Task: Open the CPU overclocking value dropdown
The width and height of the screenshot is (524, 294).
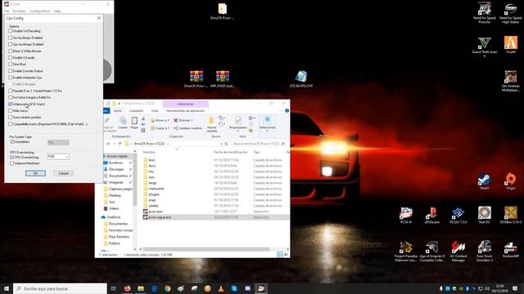Action: coord(66,157)
